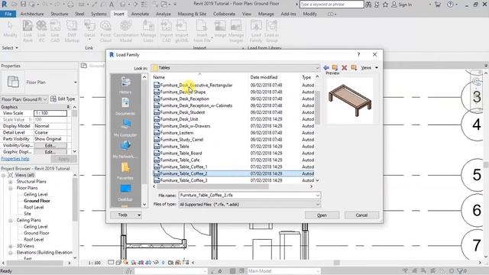Image resolution: width=489 pixels, height=275 pixels.
Task: Switch to the Manage ribbon tab
Action: pyautogui.click(x=266, y=14)
